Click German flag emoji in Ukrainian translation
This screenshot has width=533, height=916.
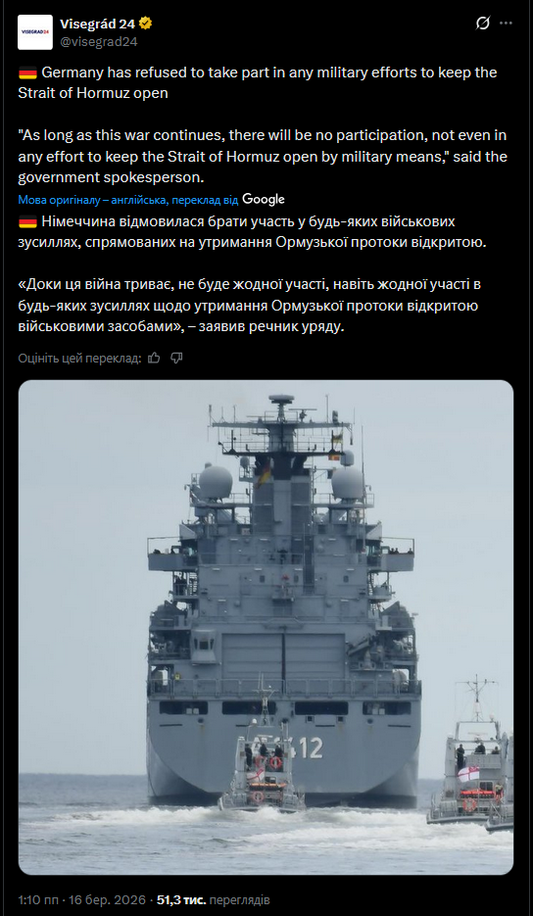coord(27,221)
